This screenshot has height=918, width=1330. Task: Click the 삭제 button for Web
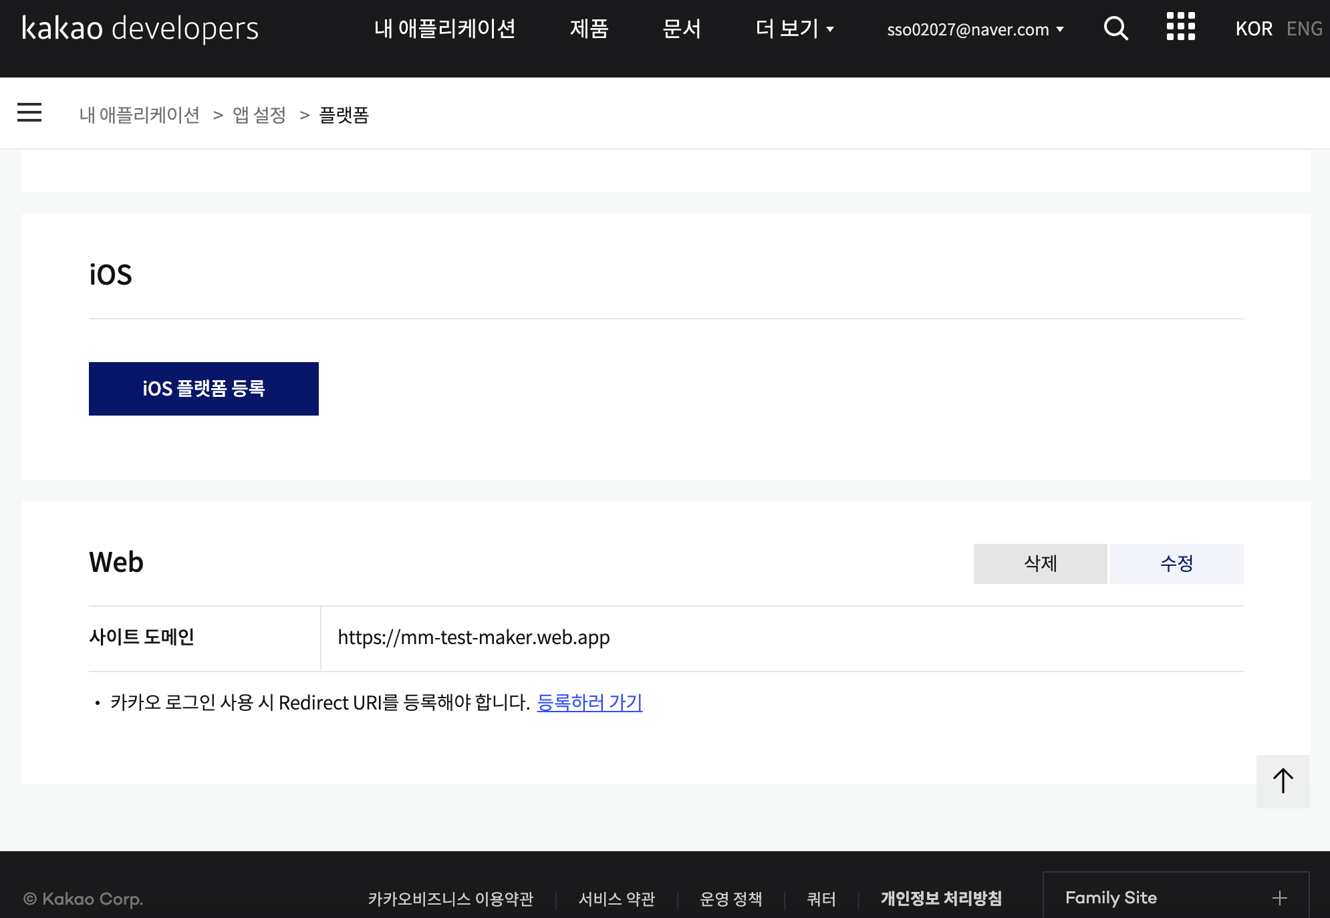click(1040, 564)
